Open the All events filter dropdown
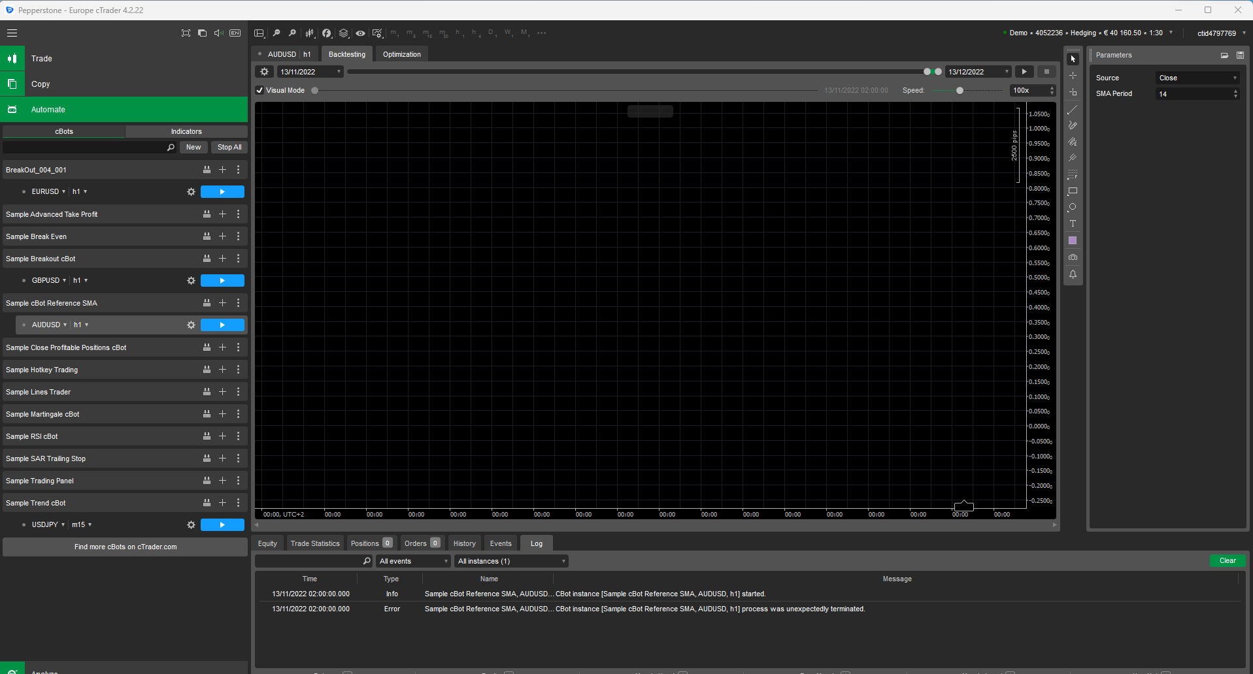 pyautogui.click(x=413, y=561)
